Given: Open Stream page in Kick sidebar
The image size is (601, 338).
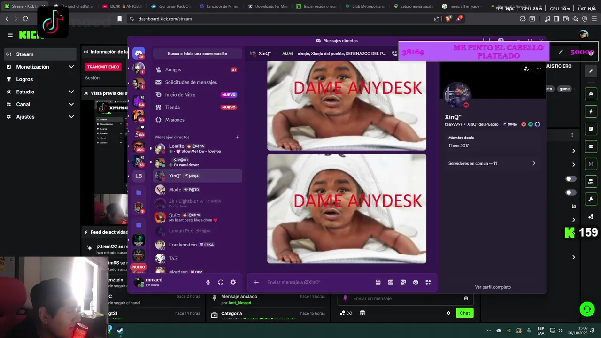Looking at the screenshot, I should tap(40, 54).
